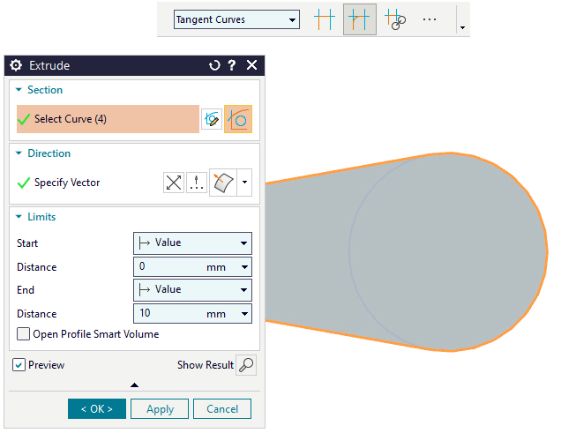Screen dimensions: 561x433
Task: Toggle Chain Within Feature icon
Action: click(395, 19)
